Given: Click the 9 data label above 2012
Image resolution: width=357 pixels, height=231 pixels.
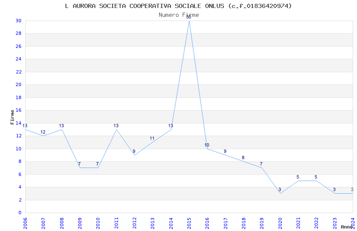Looking at the screenshot, I should tap(134, 151).
